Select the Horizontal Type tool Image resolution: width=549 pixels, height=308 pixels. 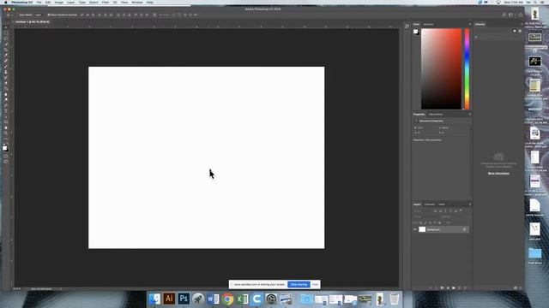pos(6,110)
